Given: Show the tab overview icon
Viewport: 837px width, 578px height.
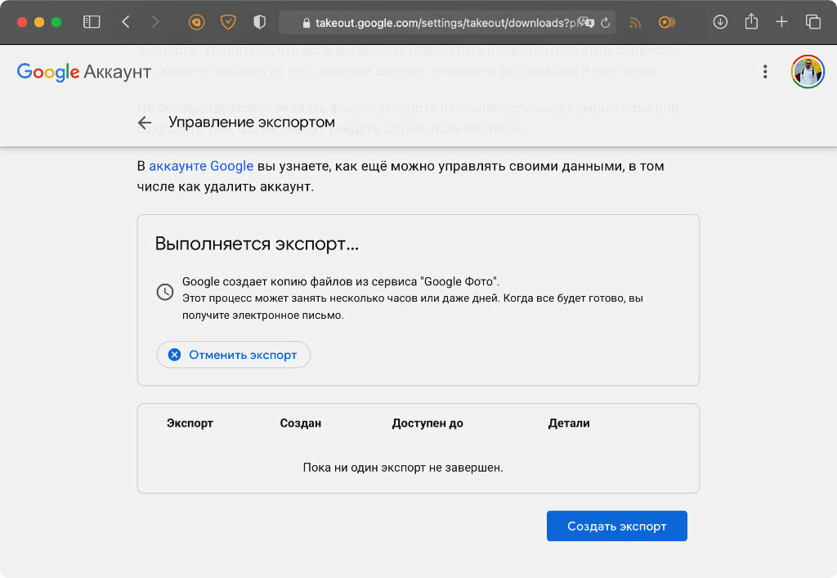Looking at the screenshot, I should pyautogui.click(x=813, y=22).
